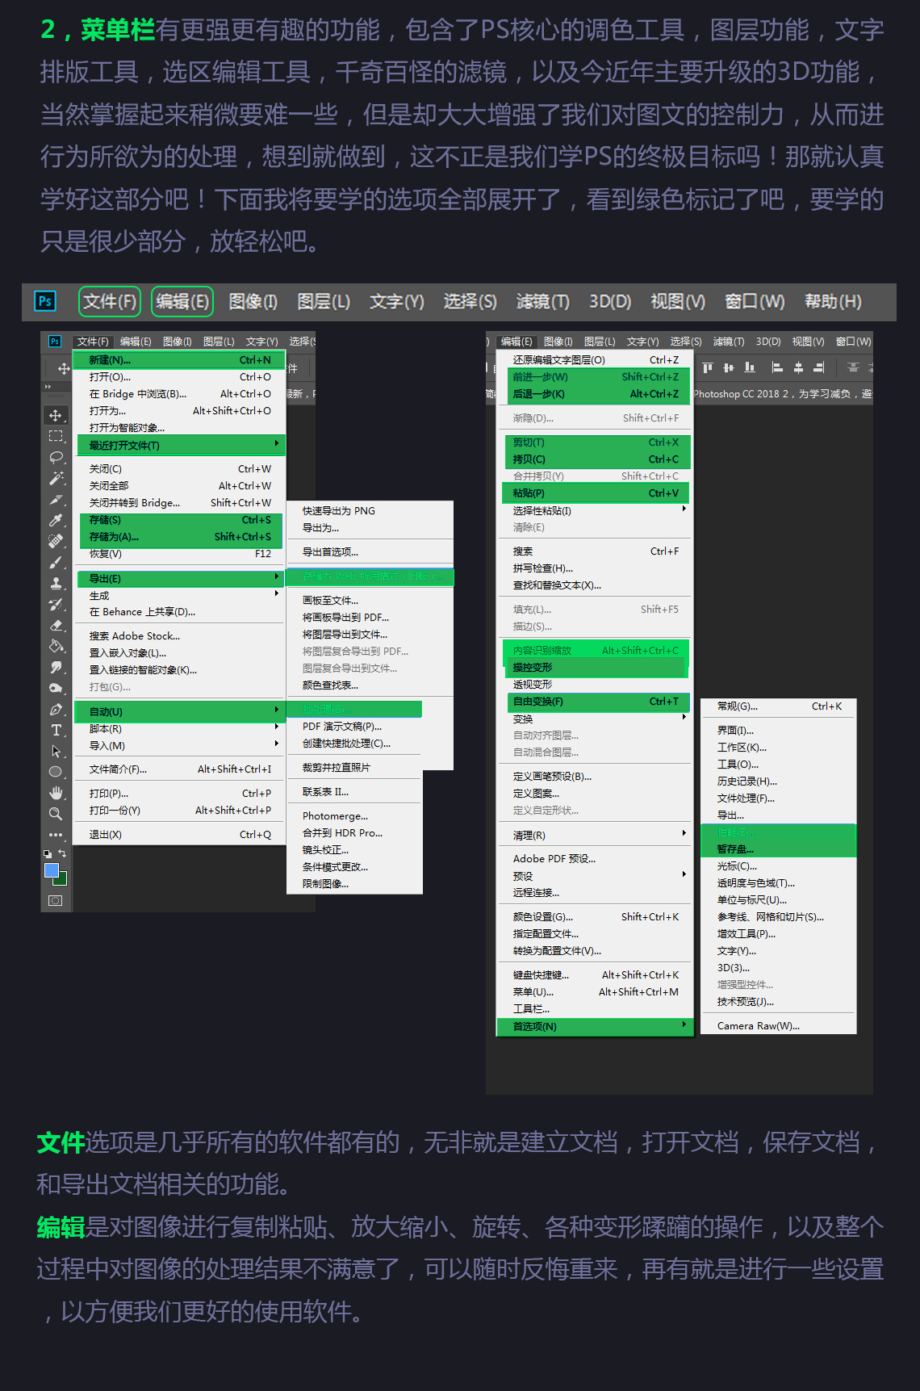Select the Type (T) tool
The width and height of the screenshot is (920, 1391).
[x=56, y=730]
